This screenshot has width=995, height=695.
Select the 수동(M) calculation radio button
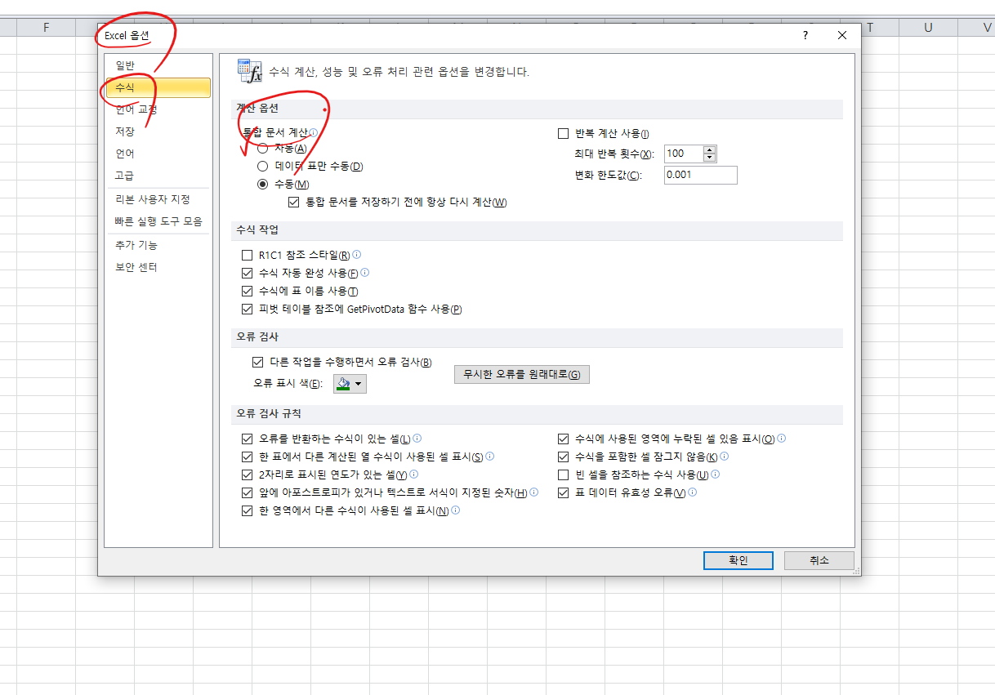point(263,184)
